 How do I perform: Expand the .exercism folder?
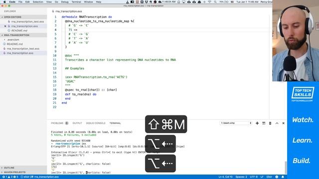pos(23,40)
